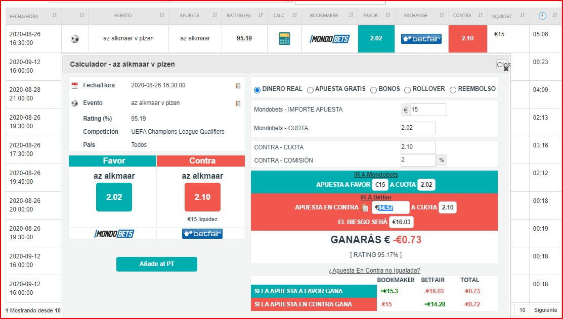Screen dimensions: 563x319
Task: Click the A CUOTA 2.02 value in teal bar
Action: coord(426,185)
